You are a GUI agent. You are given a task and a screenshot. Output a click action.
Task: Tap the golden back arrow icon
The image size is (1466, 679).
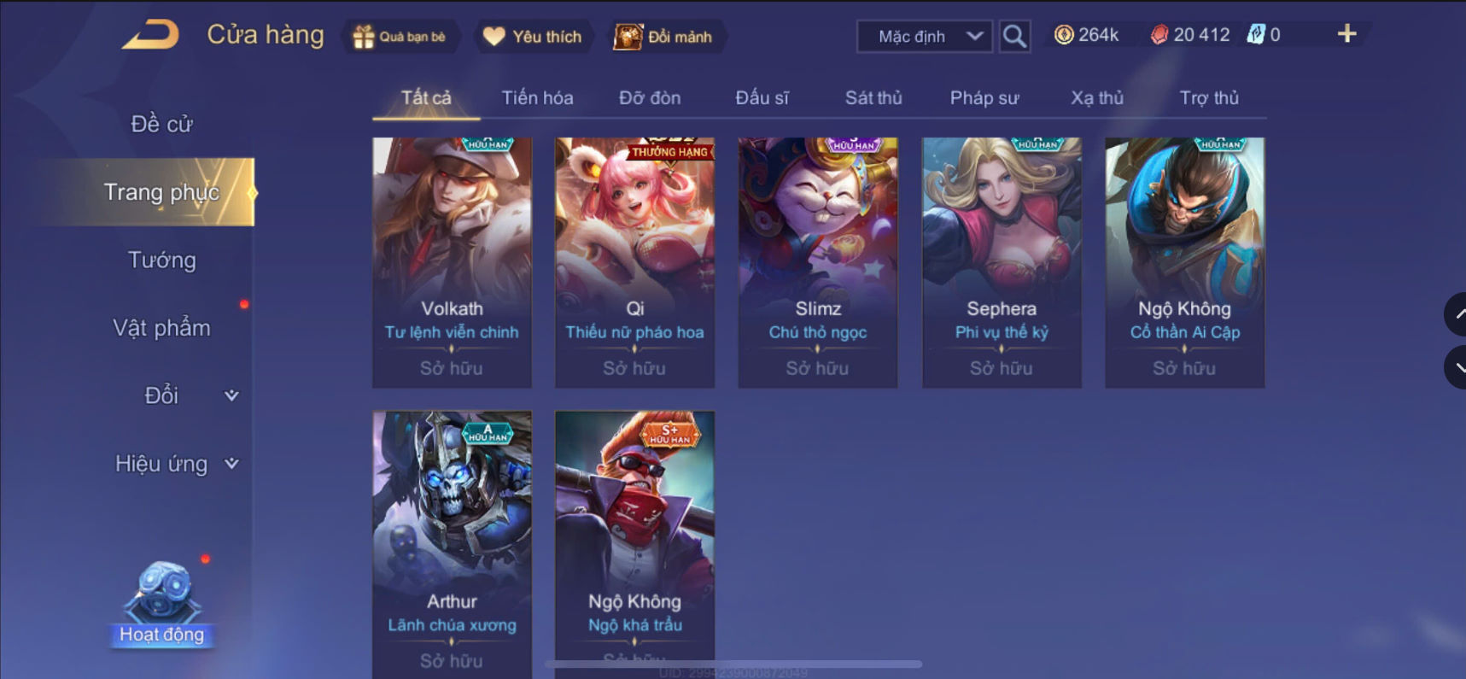click(151, 35)
